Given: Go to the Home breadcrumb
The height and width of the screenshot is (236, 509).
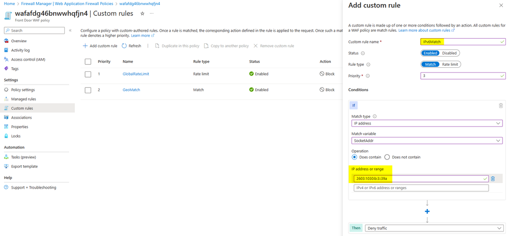Looking at the screenshot, I should click(9, 4).
